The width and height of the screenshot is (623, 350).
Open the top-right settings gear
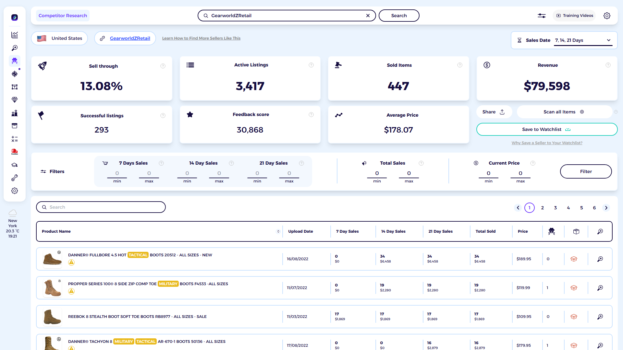pyautogui.click(x=607, y=16)
